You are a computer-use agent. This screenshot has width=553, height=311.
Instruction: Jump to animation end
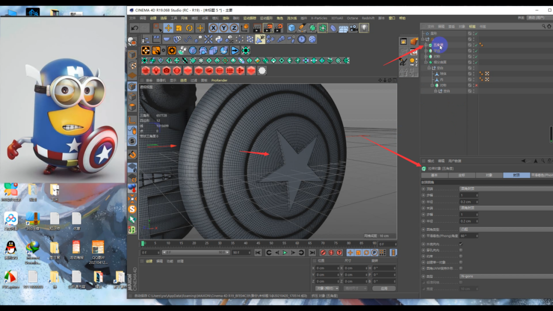click(312, 253)
